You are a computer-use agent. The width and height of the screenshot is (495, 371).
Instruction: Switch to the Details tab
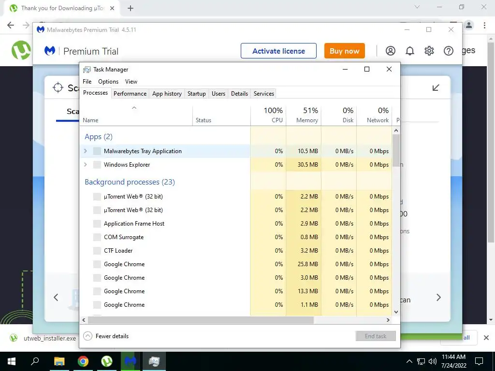pos(239,93)
